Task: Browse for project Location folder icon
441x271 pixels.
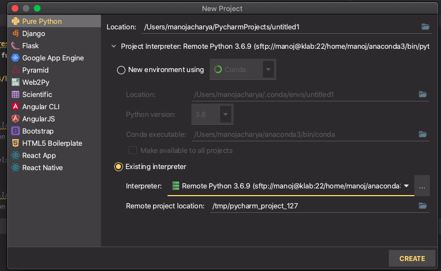Action: point(425,27)
